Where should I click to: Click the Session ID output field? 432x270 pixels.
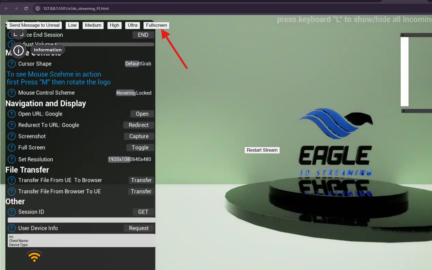pyautogui.click(x=81, y=220)
